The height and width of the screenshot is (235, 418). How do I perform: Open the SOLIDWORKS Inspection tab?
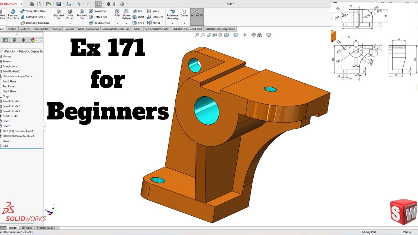pos(220,29)
